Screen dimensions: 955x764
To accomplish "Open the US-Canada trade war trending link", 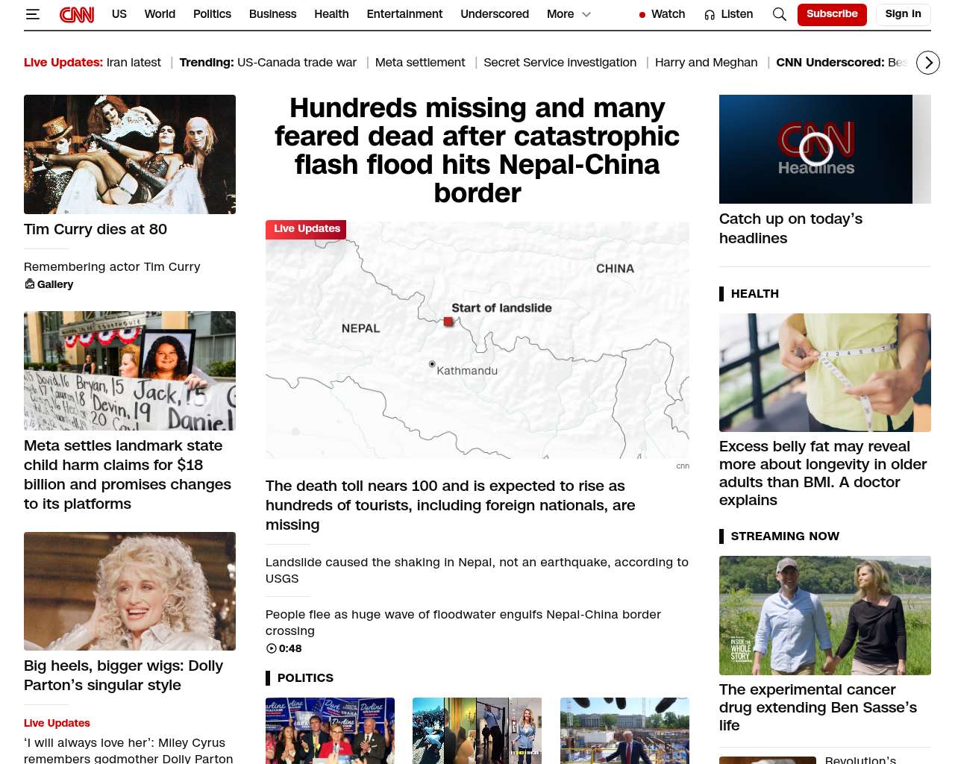I will pyautogui.click(x=297, y=63).
